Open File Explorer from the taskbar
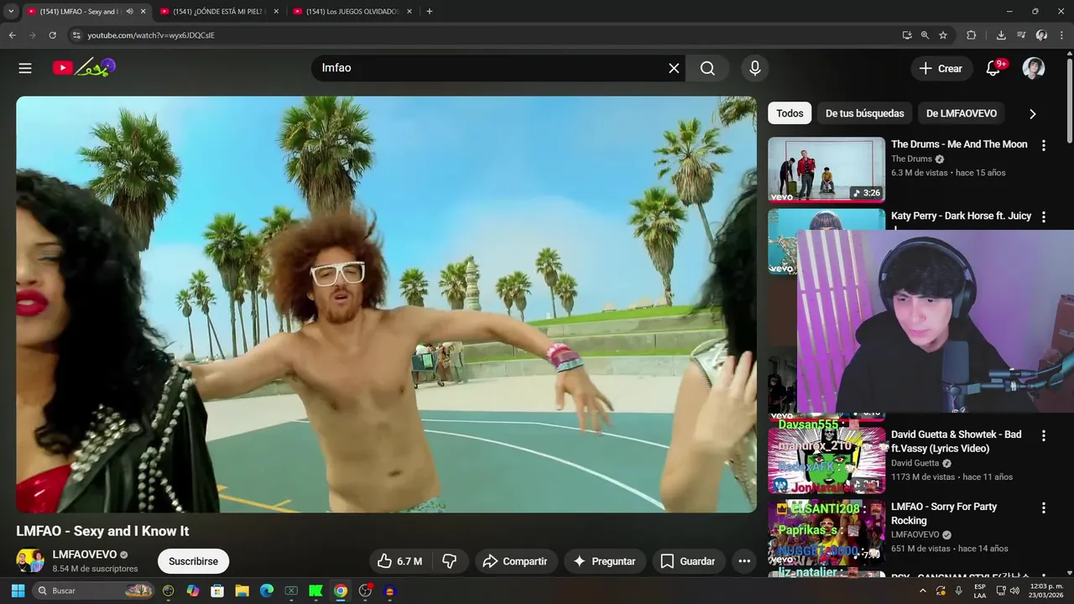Viewport: 1074px width, 604px height. tap(242, 591)
